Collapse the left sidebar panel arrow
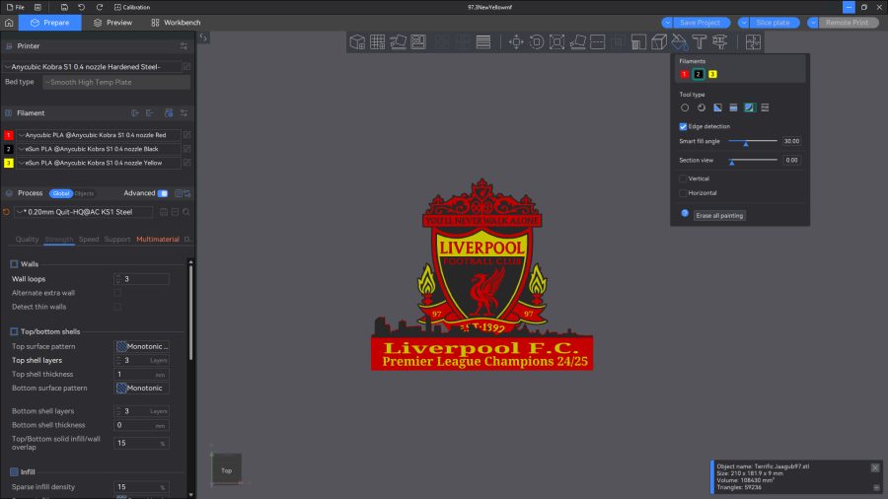The width and height of the screenshot is (888, 499). (203, 37)
